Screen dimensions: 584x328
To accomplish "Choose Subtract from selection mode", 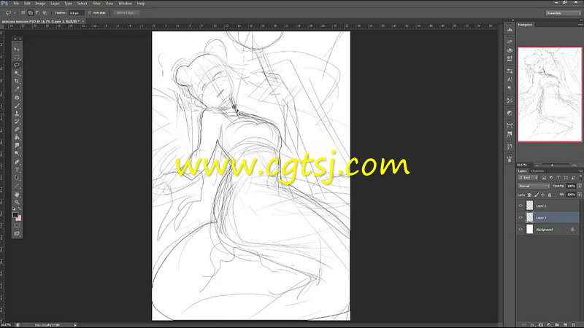I will coord(38,12).
